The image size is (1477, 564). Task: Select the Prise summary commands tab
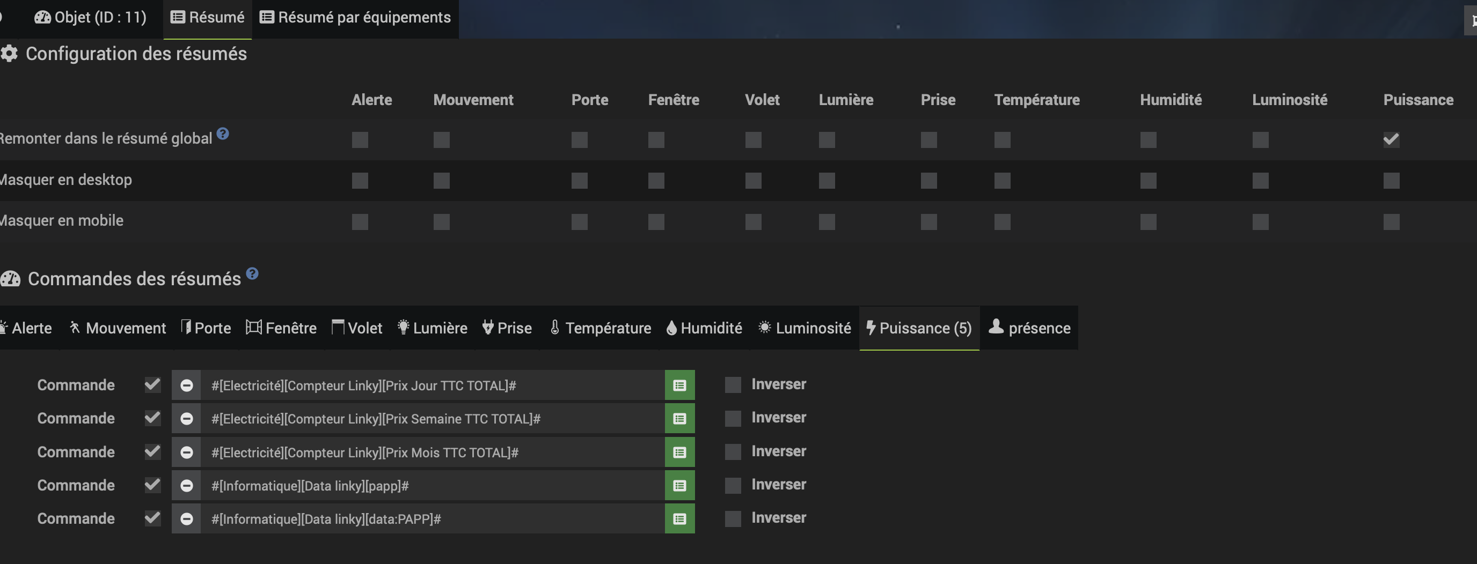pyautogui.click(x=507, y=328)
